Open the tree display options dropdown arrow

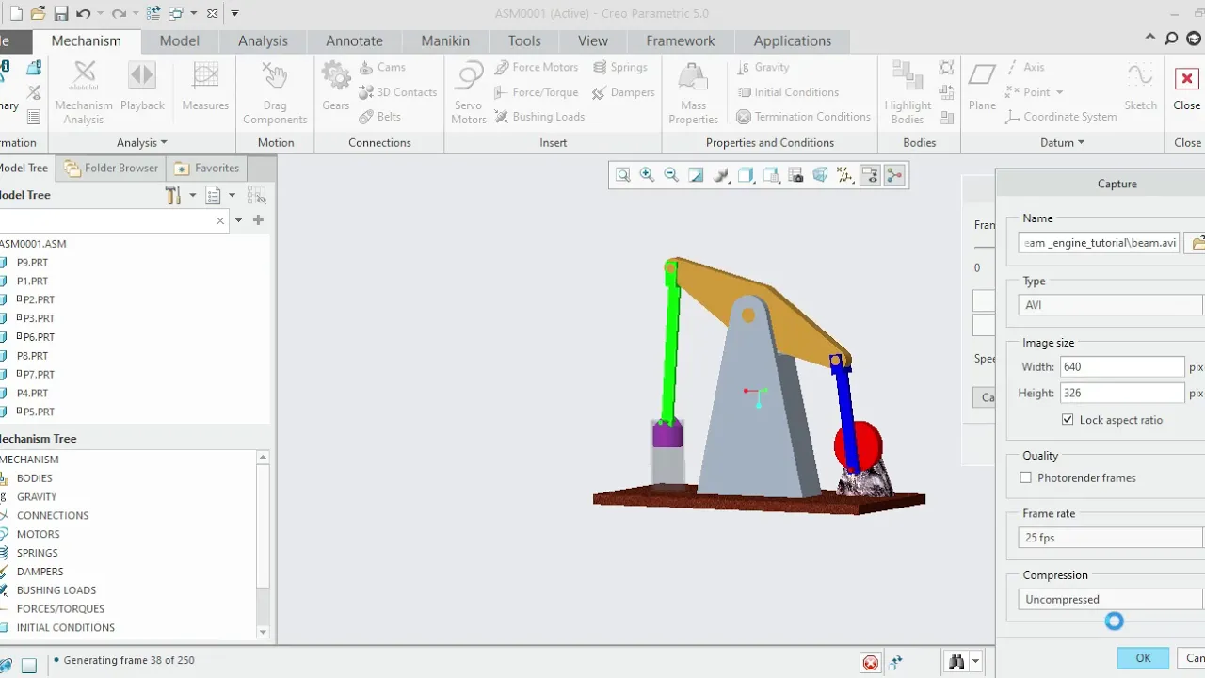232,196
